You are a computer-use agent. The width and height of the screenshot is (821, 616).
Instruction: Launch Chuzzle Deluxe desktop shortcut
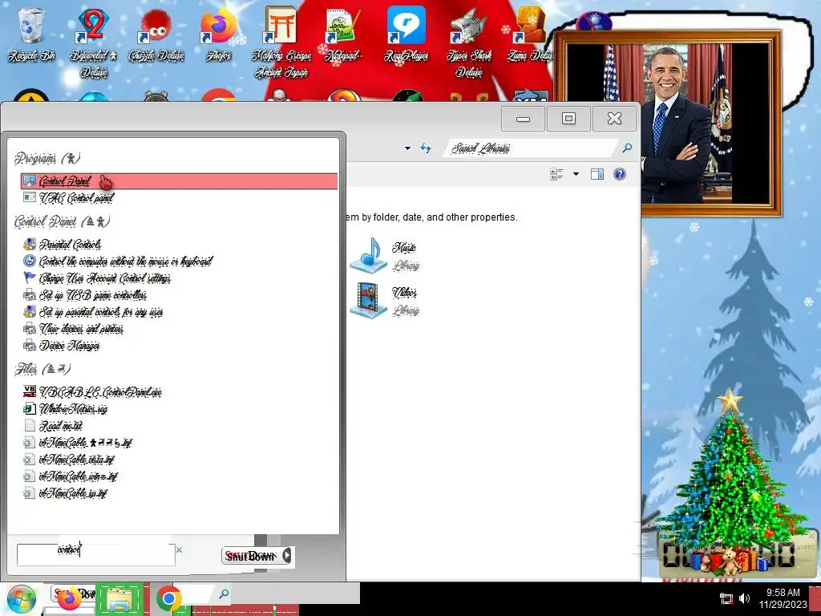[x=156, y=35]
